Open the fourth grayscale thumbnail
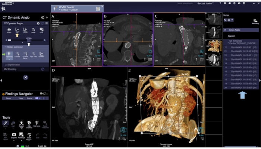Viewport: 261px width, 149px height. (214, 60)
